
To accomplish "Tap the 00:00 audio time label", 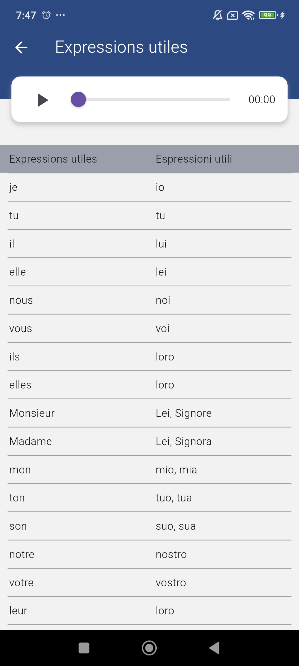I will point(262,99).
